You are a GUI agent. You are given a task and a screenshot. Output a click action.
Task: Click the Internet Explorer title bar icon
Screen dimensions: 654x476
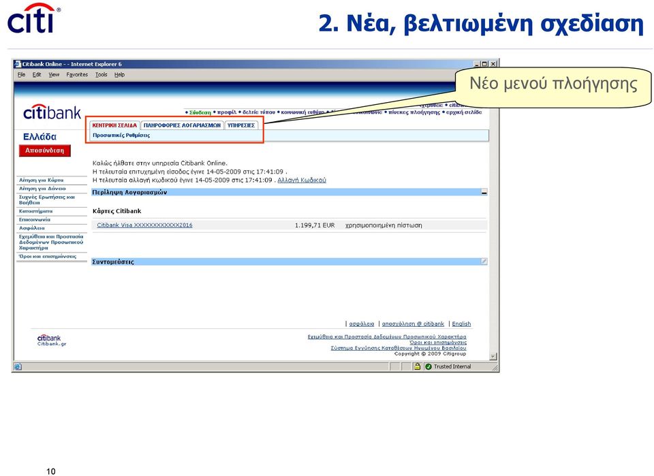click(18, 64)
